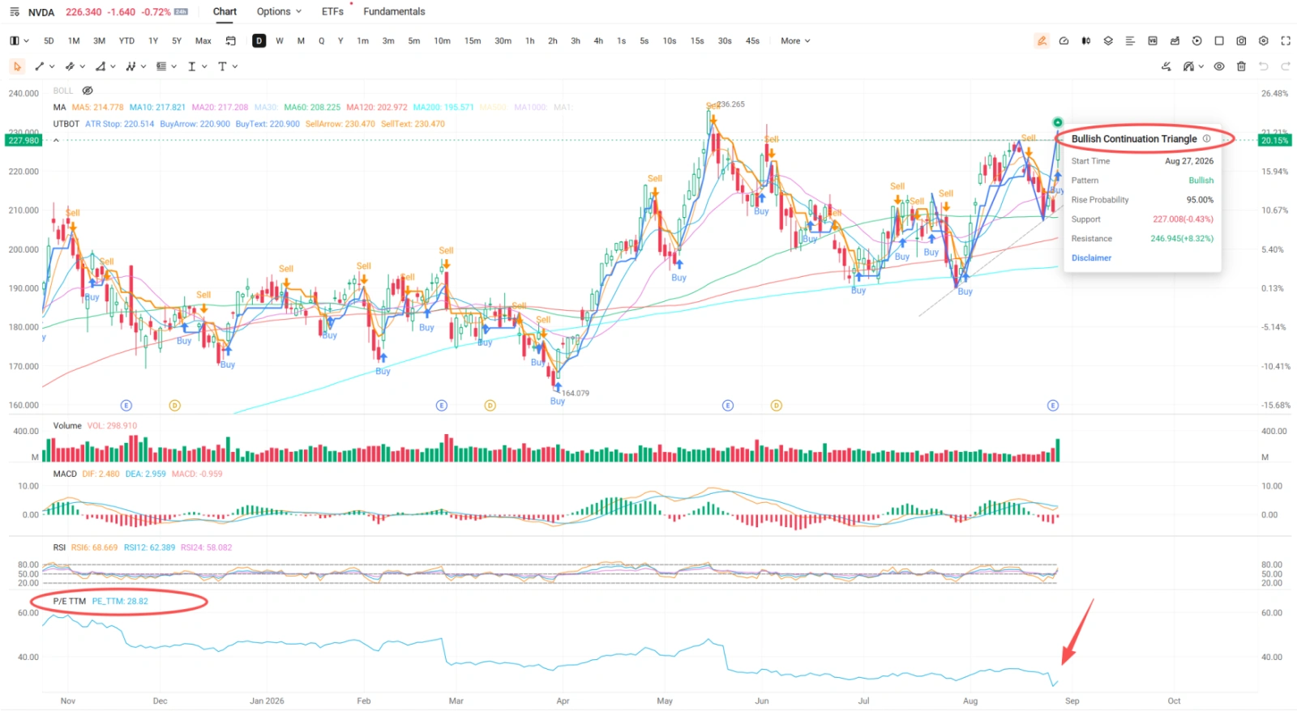
Task: Expand the wave pattern tool options arrow
Action: [x=143, y=66]
